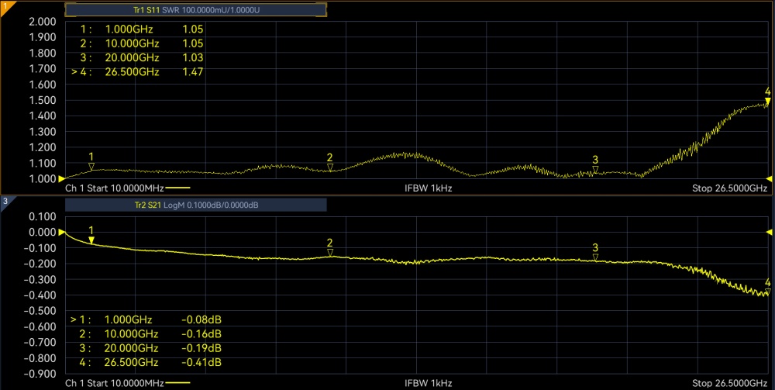Click IFBW 1kHz label under the SWR plot
This screenshot has height=390, width=775.
428,188
